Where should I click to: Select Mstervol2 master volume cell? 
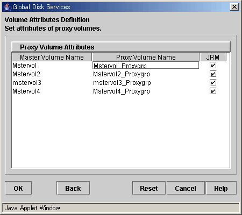click(x=52, y=74)
